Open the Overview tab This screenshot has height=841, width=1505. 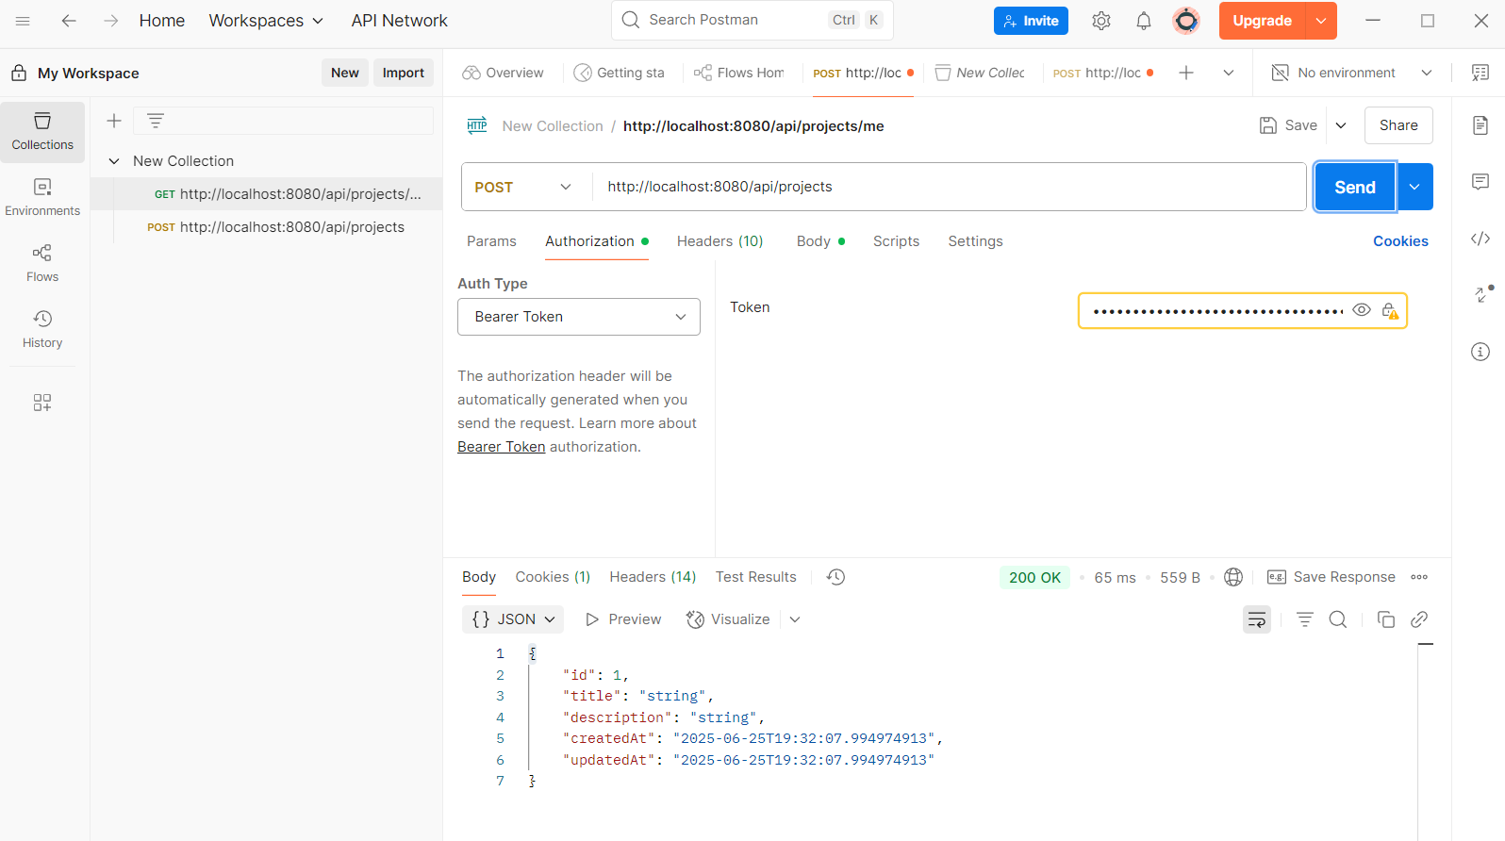point(504,73)
